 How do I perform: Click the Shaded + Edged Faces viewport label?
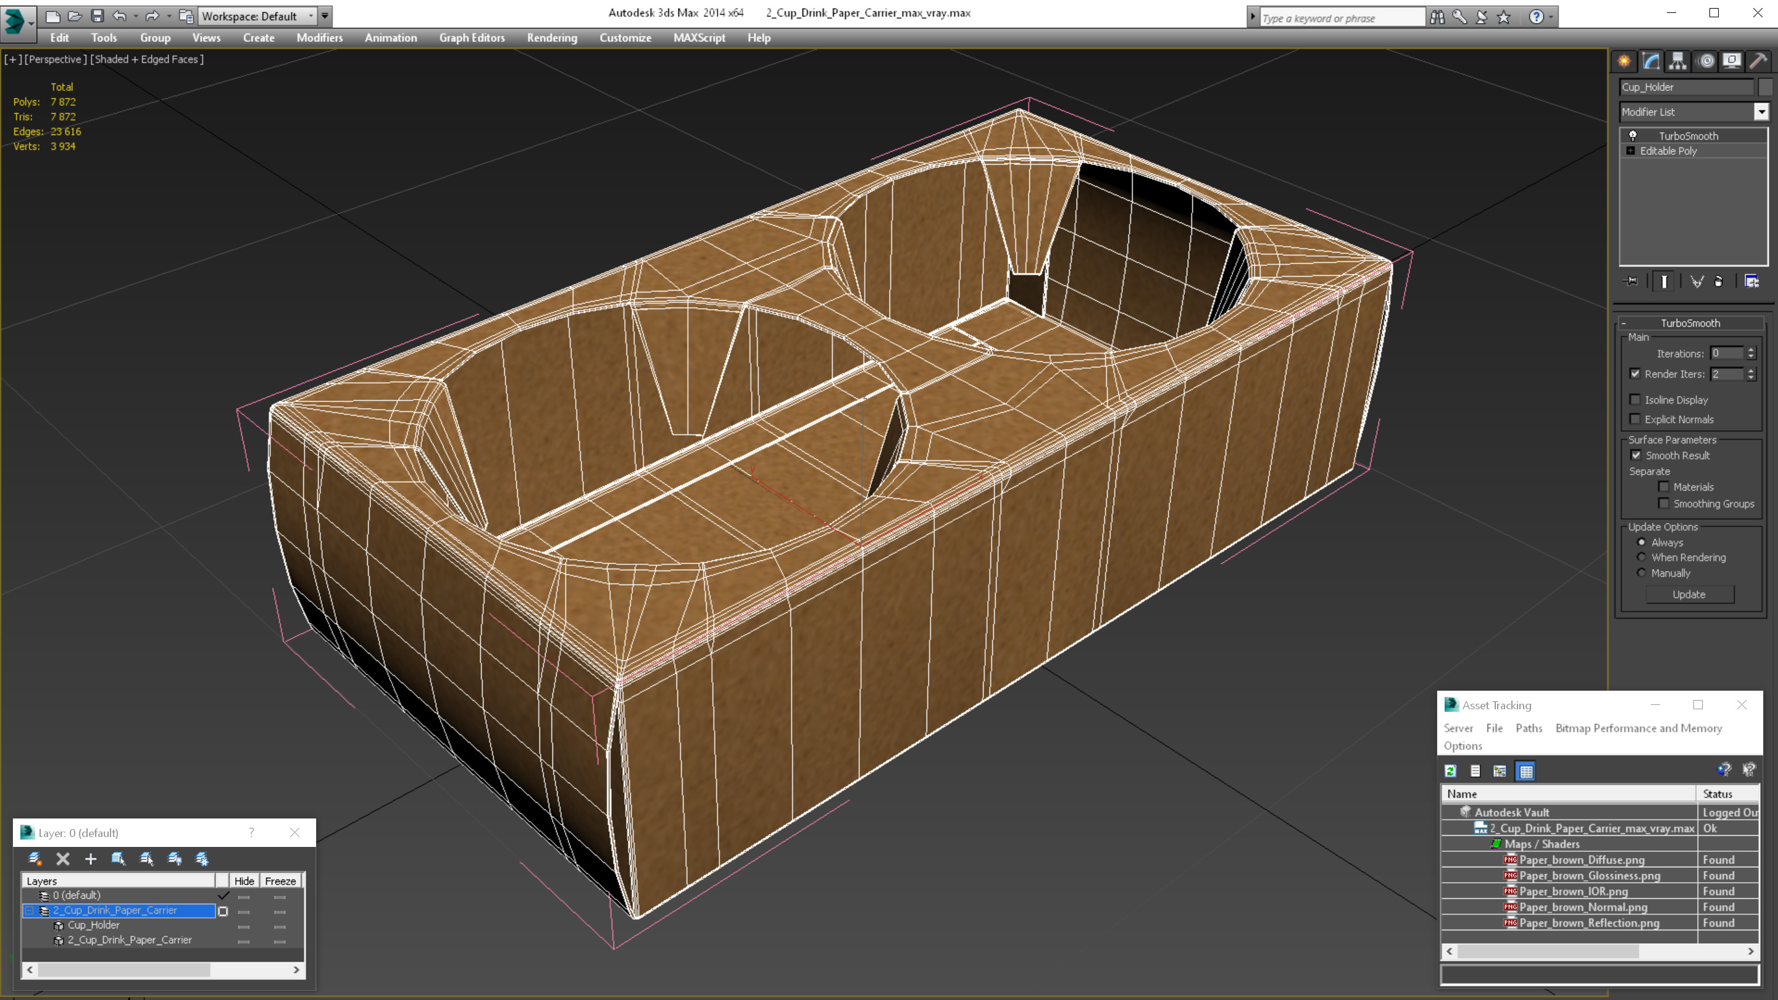click(x=147, y=59)
